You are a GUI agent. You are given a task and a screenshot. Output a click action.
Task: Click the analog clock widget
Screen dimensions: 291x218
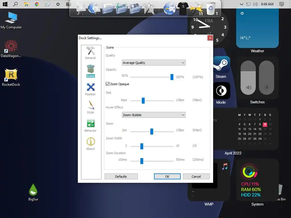tap(209, 27)
